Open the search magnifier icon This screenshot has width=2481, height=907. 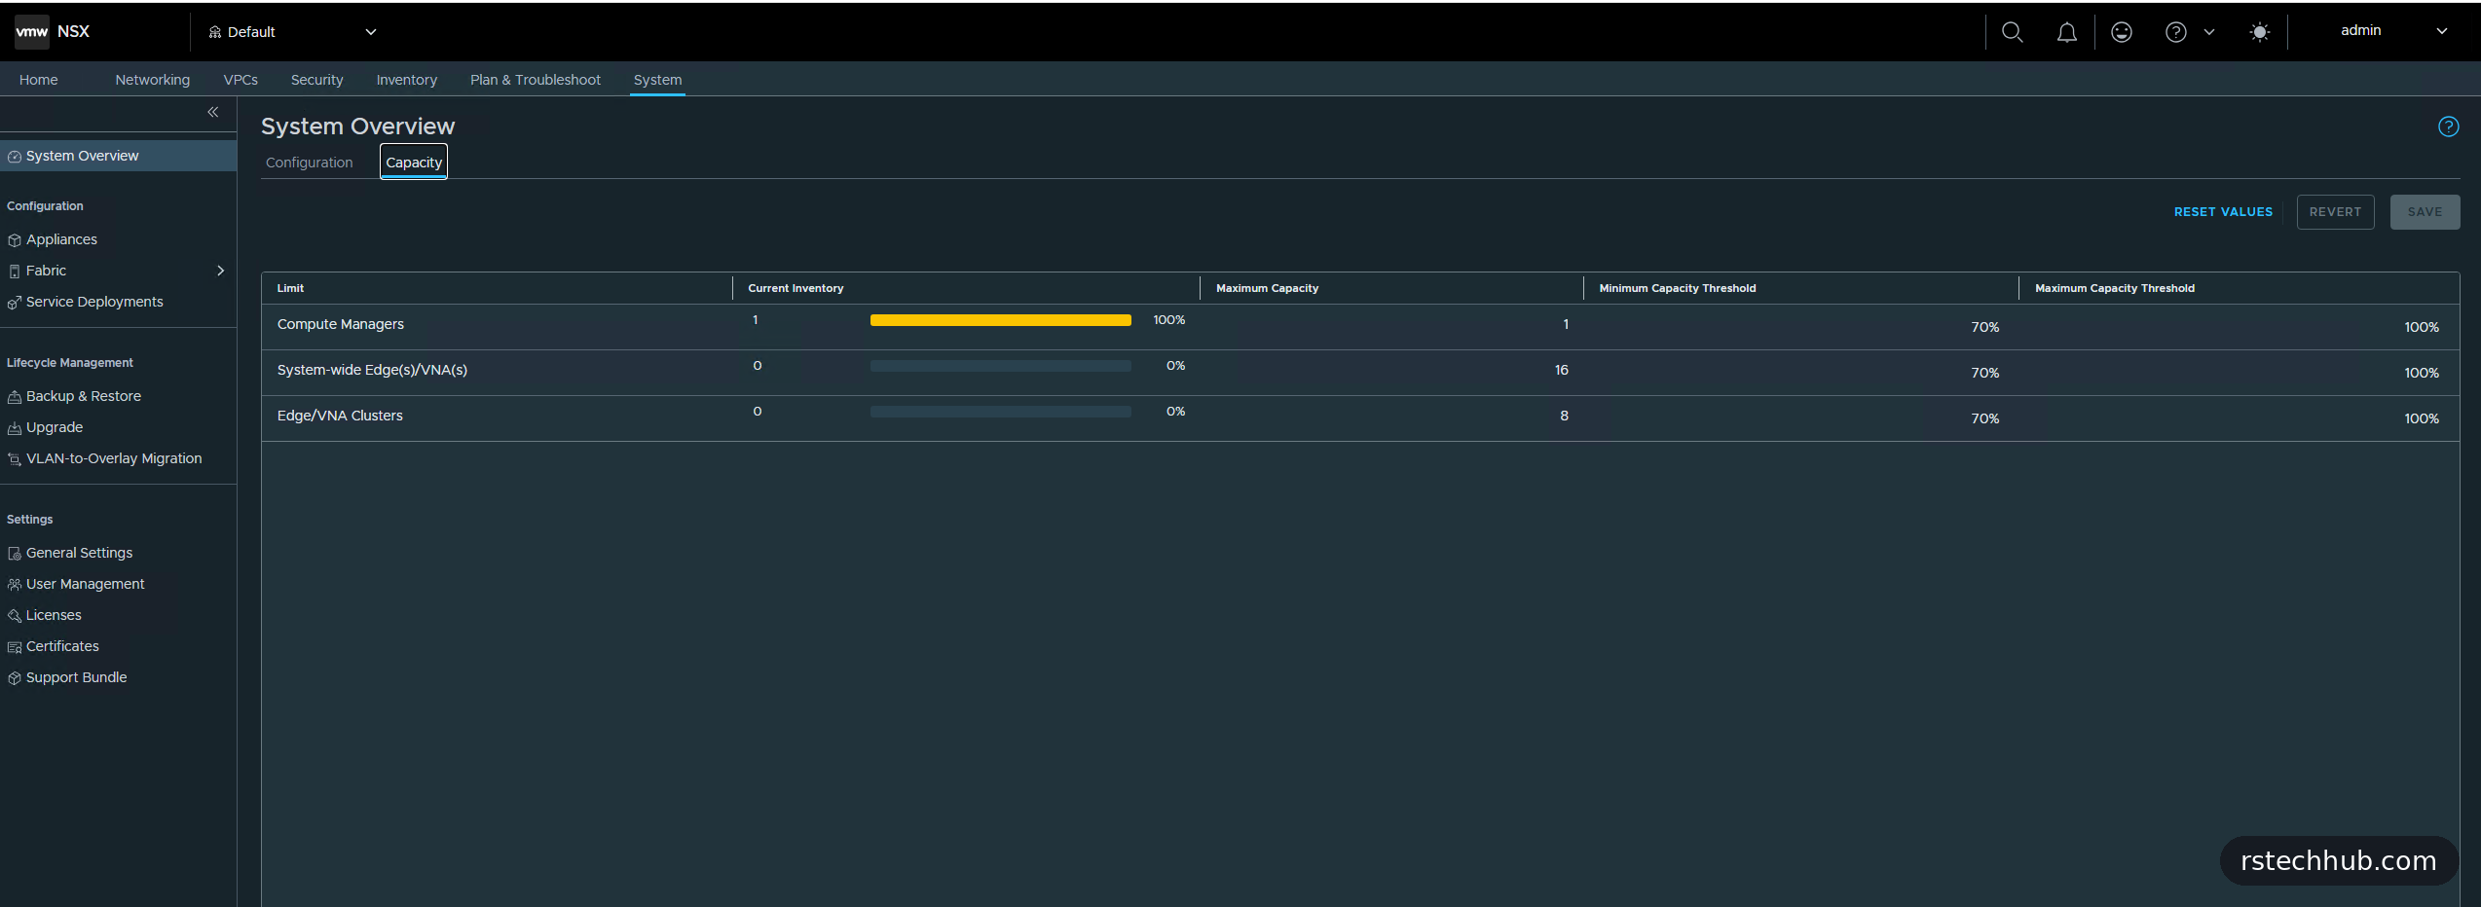coord(2012,32)
